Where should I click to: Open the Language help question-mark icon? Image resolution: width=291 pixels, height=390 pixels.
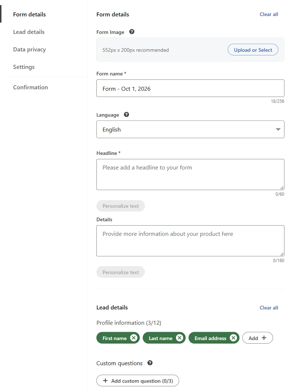126,114
